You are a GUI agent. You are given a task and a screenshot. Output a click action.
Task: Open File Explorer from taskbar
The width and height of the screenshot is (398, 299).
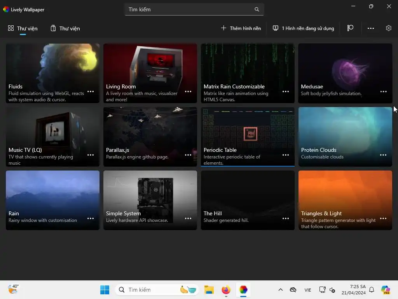209,290
